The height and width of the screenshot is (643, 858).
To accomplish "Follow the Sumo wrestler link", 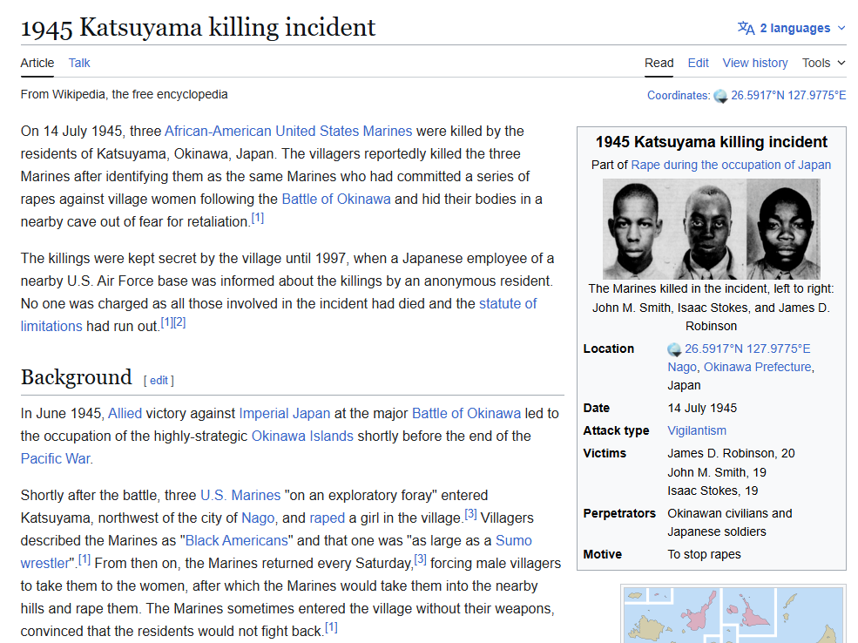I will [276, 552].
